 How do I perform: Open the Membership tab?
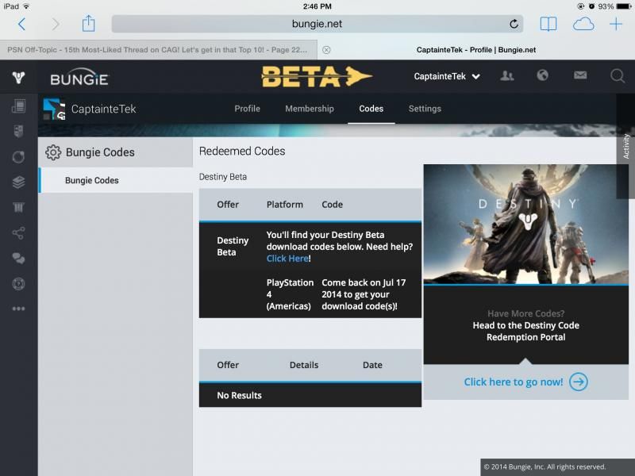point(310,109)
